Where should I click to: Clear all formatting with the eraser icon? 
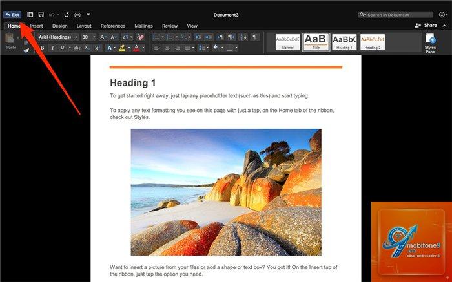pyautogui.click(x=140, y=37)
